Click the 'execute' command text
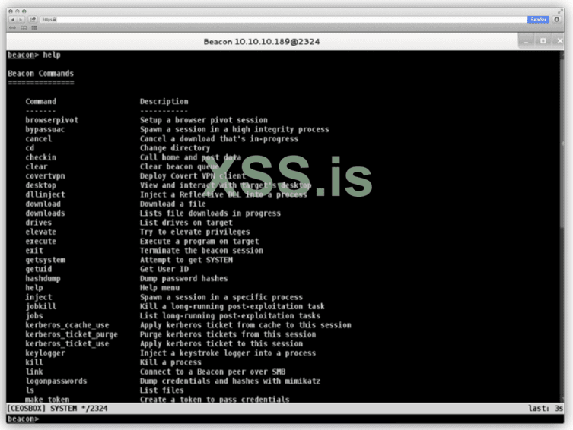Image resolution: width=573 pixels, height=430 pixels. (x=40, y=241)
